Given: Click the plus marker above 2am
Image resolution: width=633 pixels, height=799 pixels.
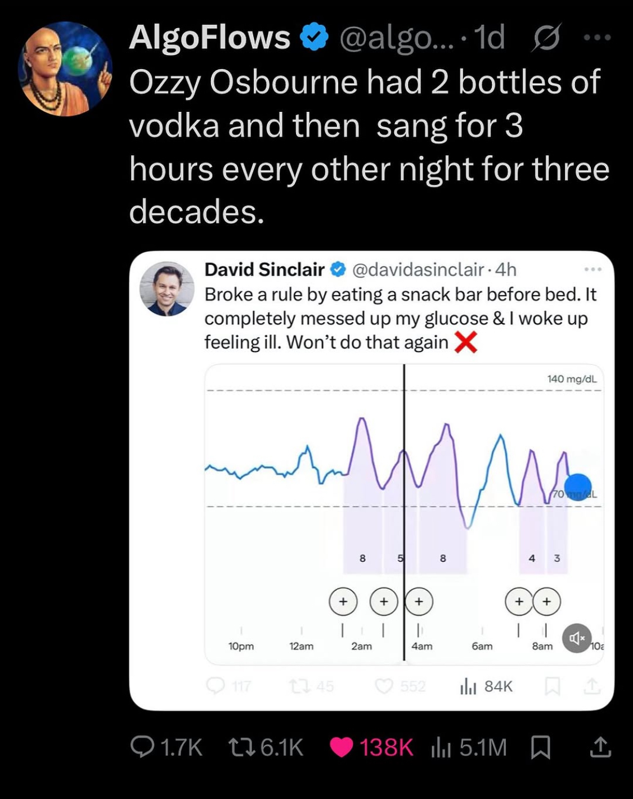Looking at the screenshot, I should coord(343,601).
